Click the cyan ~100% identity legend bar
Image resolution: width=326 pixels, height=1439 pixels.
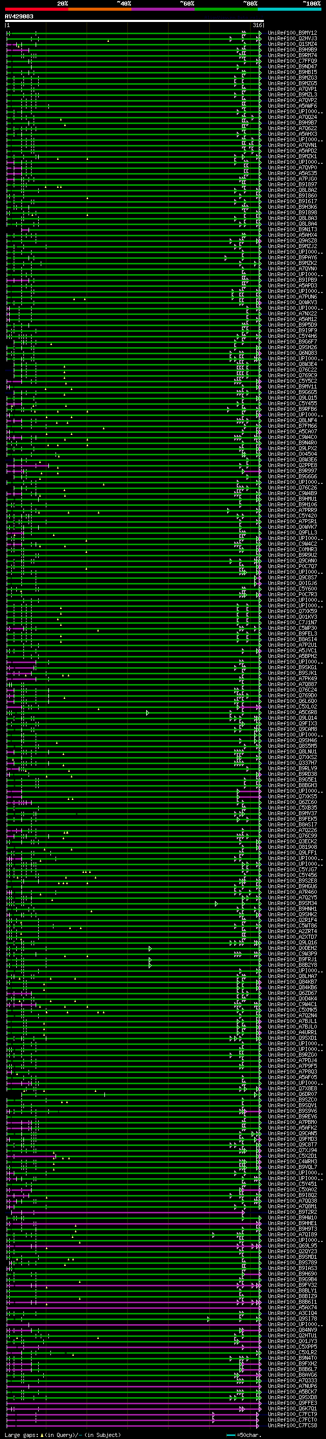click(x=290, y=10)
